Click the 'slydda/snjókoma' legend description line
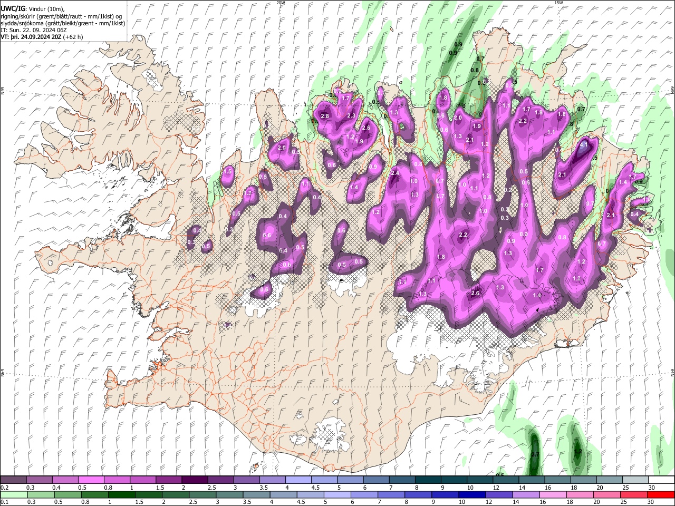Viewport: 675px width, 506px height. (63, 23)
